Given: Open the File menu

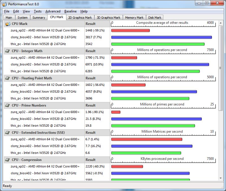Looking at the screenshot, I should 7,11.
